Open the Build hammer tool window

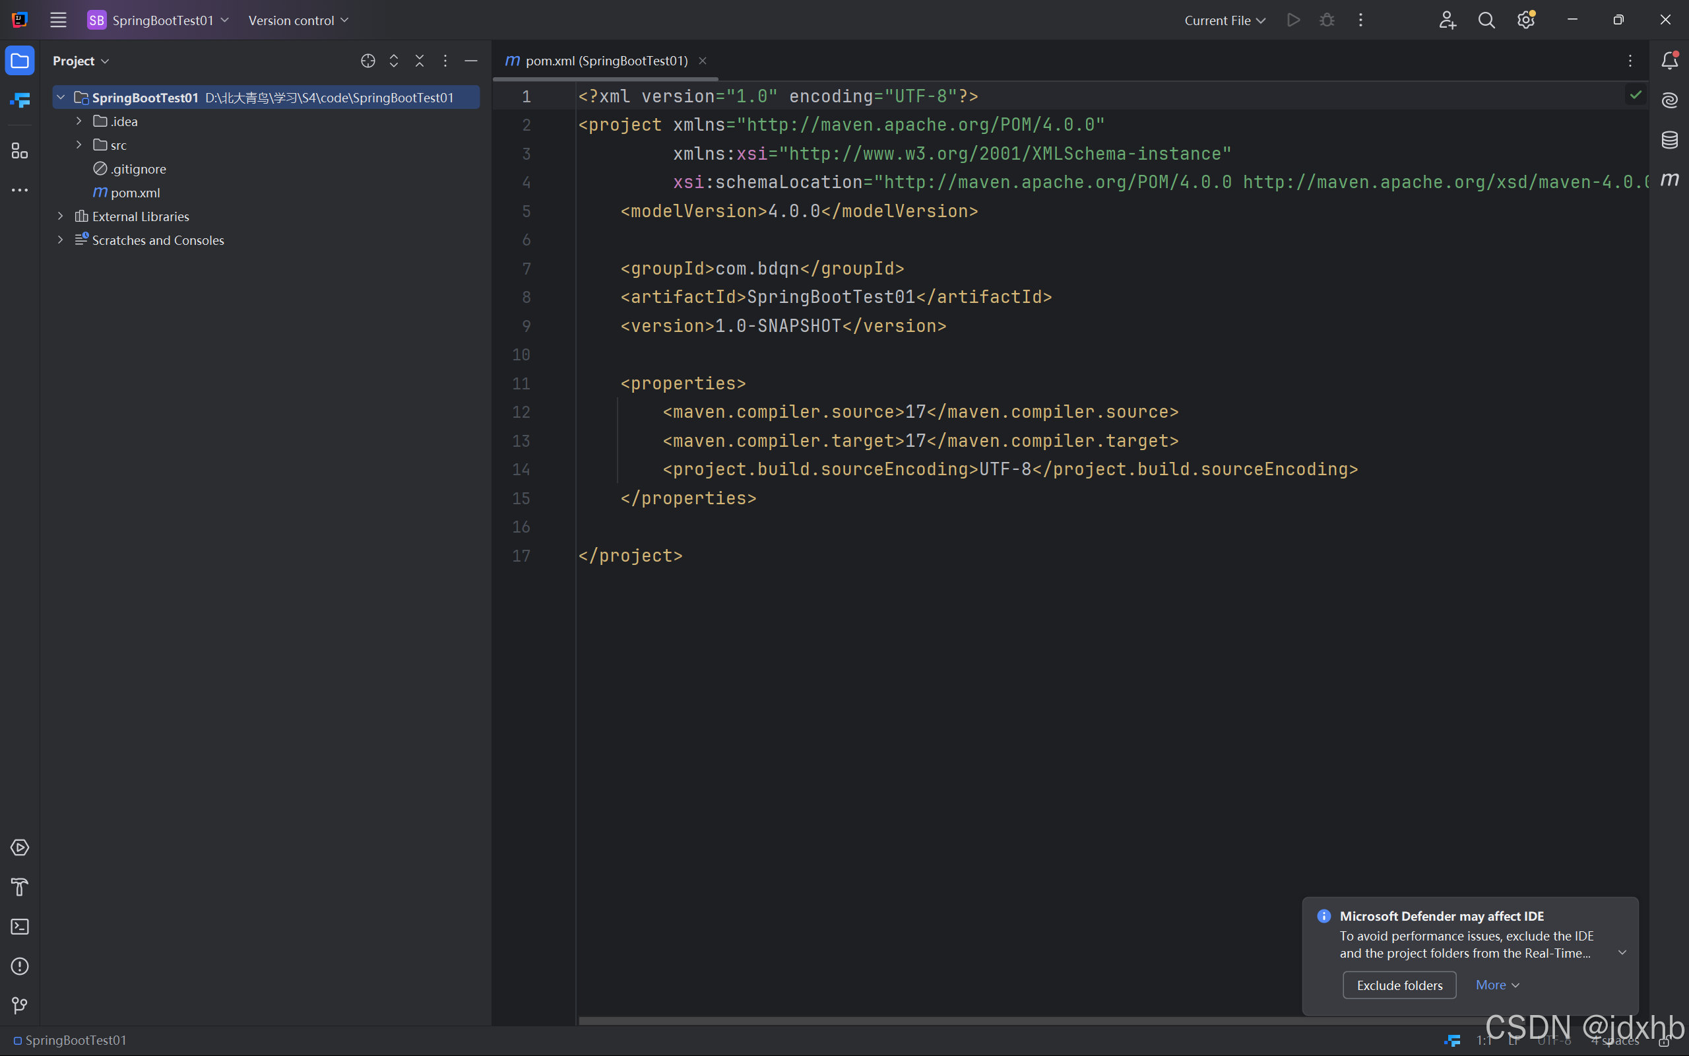[x=20, y=887]
